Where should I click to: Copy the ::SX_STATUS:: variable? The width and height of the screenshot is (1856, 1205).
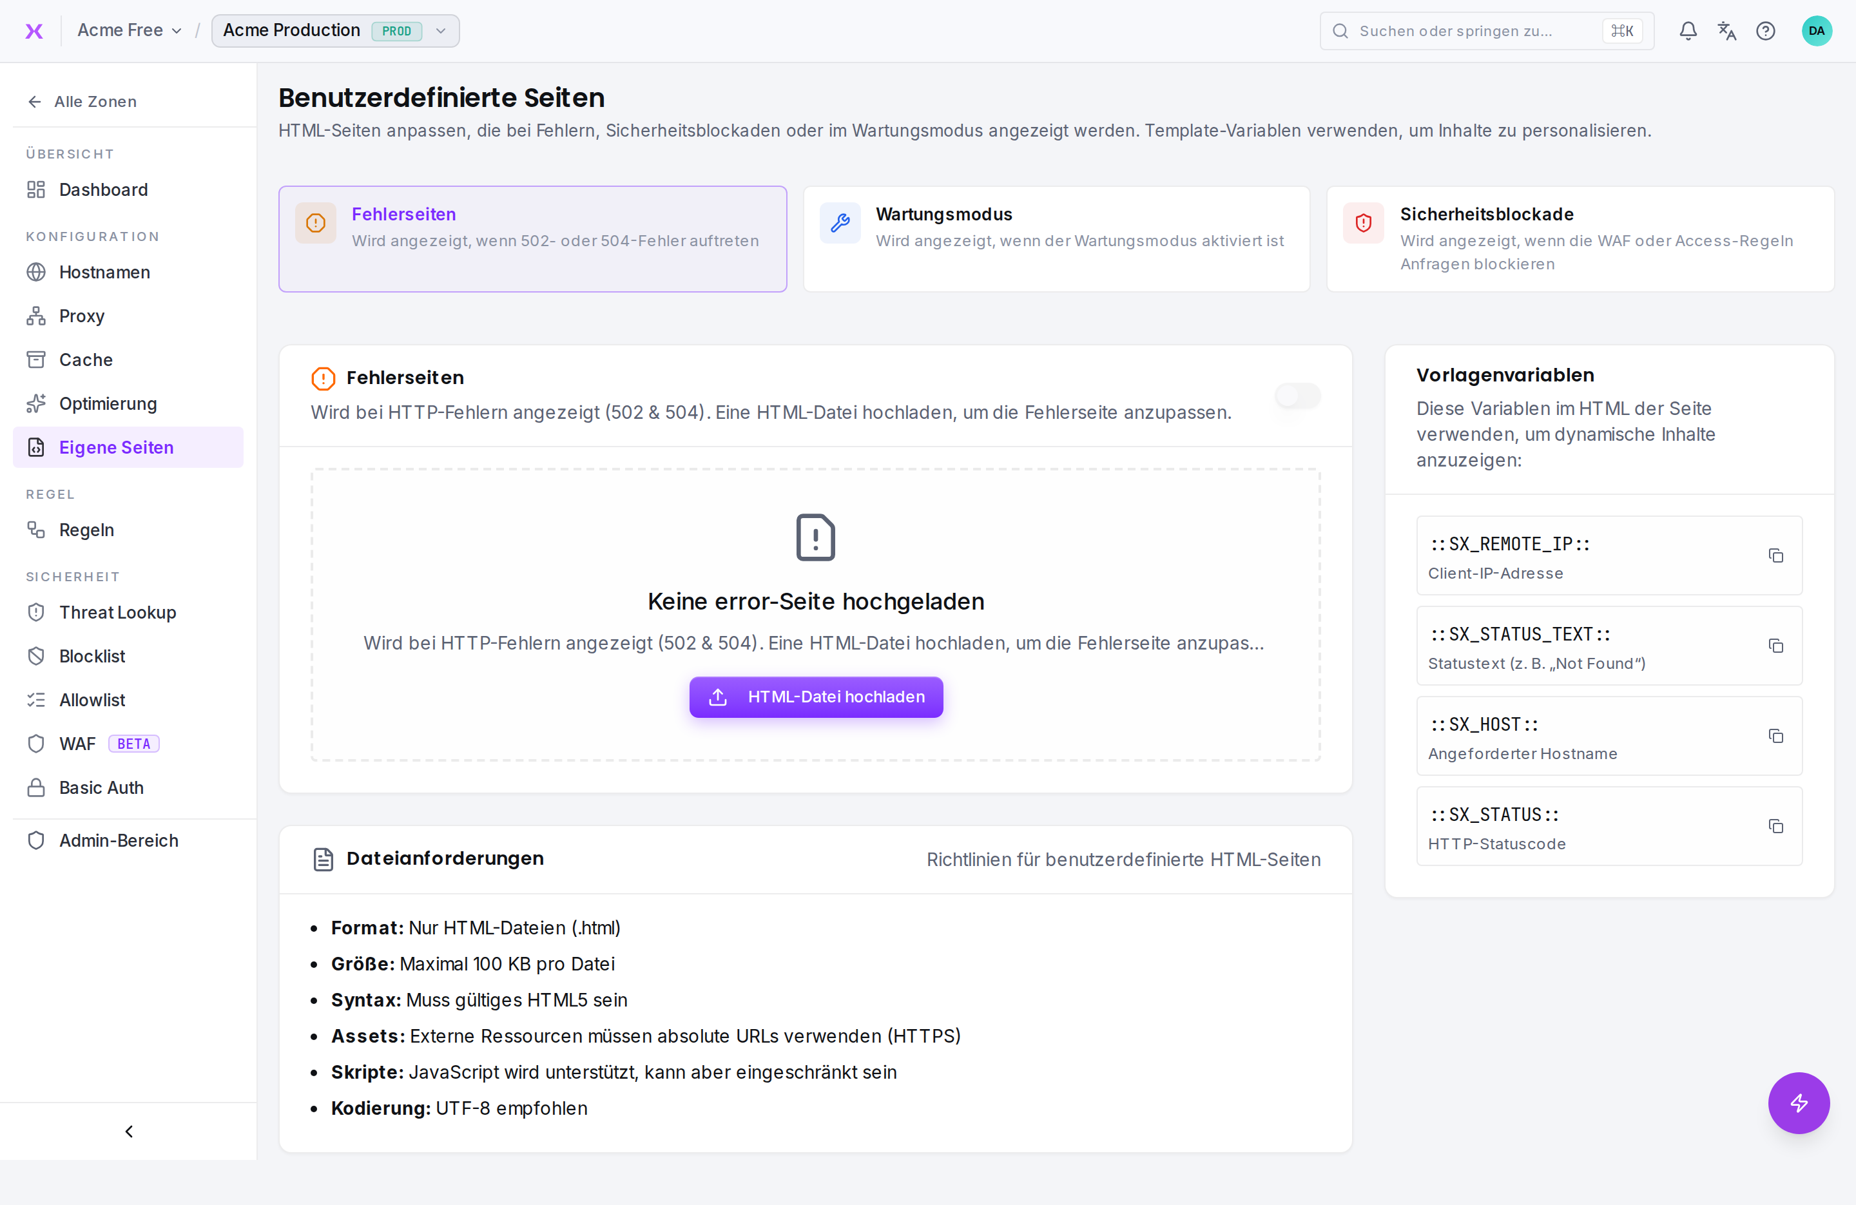(1775, 826)
